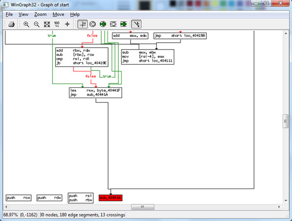This screenshot has height=221, width=292.
Task: Open the View menu
Action: [23, 15]
